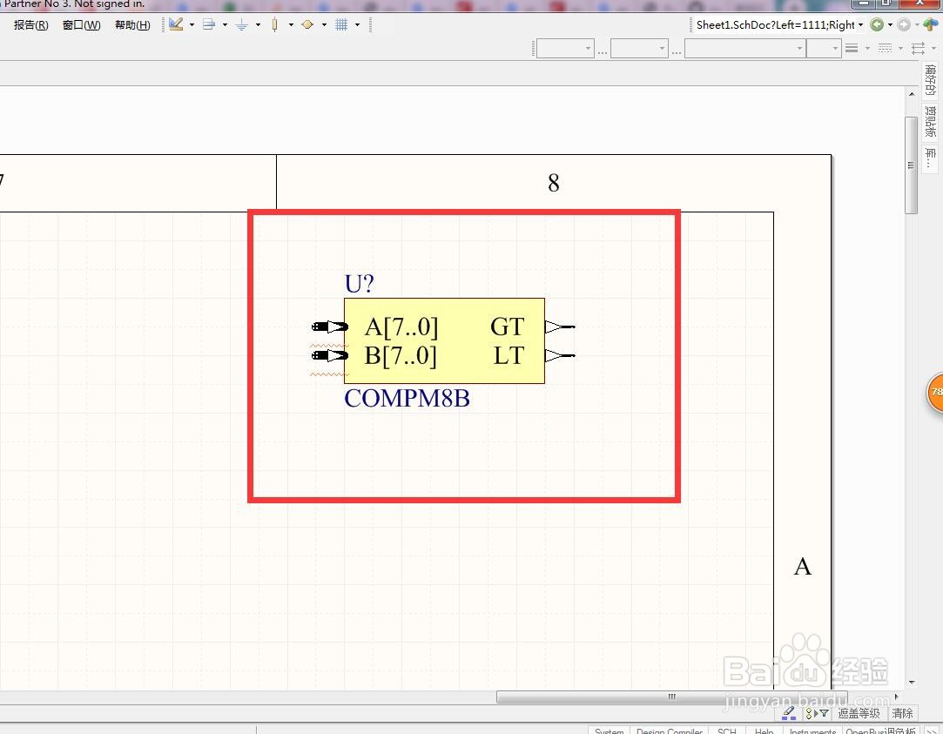Open the Help panel button
943x734 pixels.
(764, 731)
